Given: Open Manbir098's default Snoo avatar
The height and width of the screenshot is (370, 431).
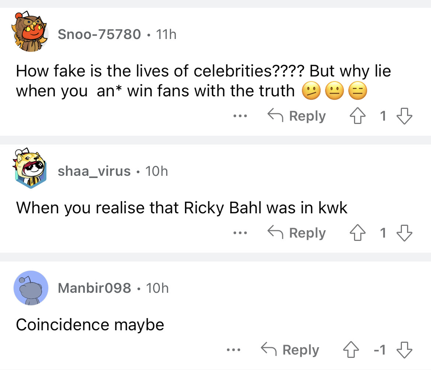Looking at the screenshot, I should coord(31,288).
